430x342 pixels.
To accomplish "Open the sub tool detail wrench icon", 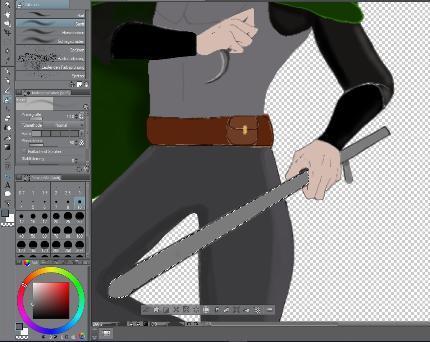I will click(x=87, y=169).
